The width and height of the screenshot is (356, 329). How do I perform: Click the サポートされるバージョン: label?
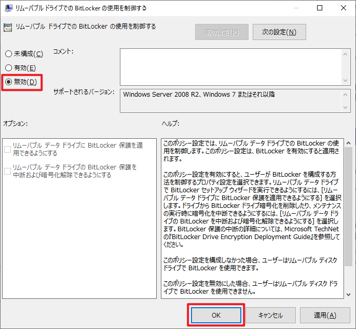(84, 92)
